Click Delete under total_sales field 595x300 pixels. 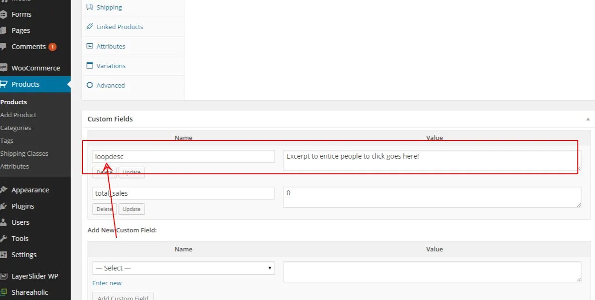tap(104, 209)
